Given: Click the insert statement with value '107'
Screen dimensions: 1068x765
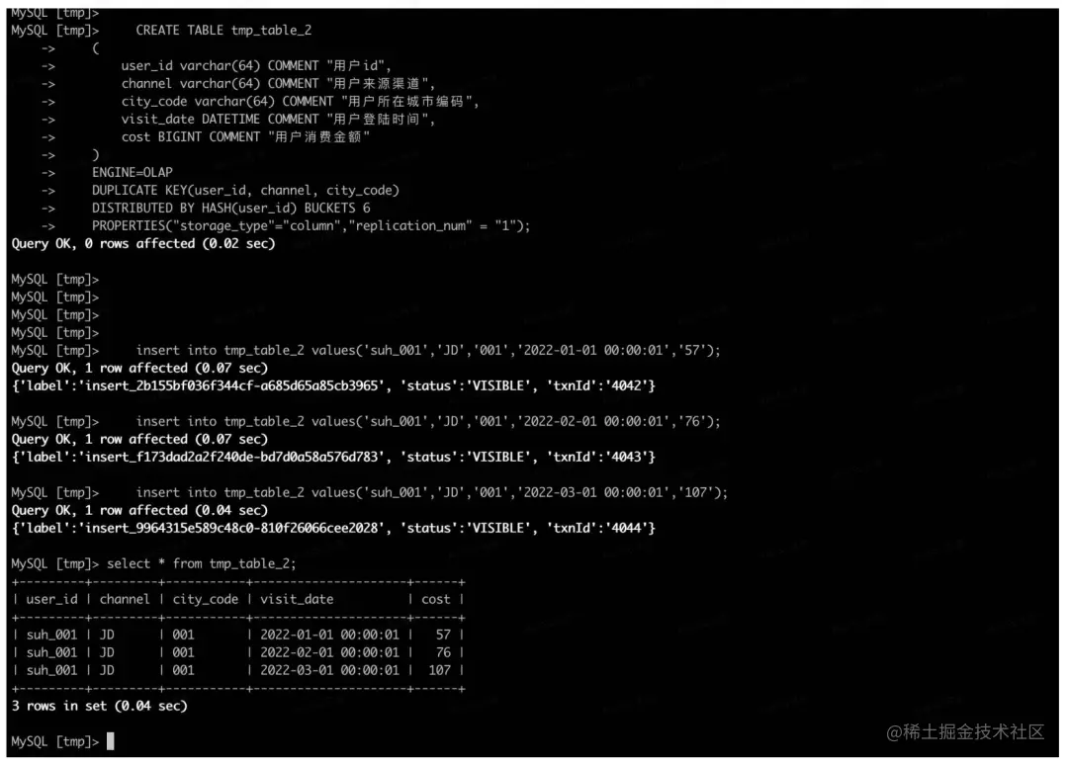Looking at the screenshot, I should click(x=431, y=493).
